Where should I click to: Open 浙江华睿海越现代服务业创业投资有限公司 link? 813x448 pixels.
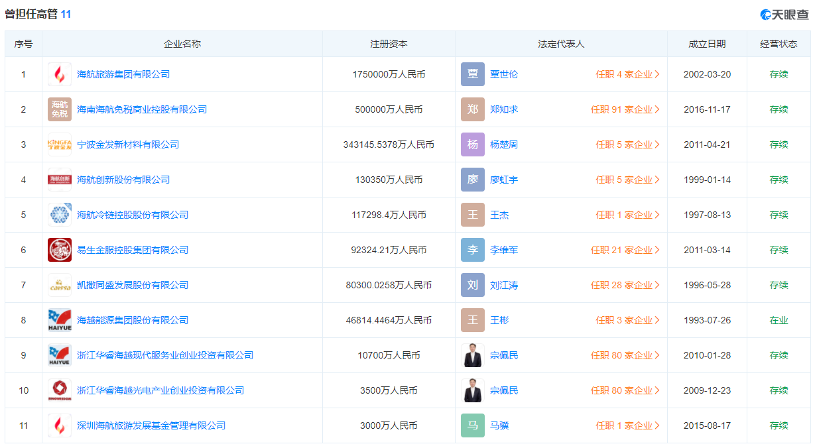click(x=165, y=355)
